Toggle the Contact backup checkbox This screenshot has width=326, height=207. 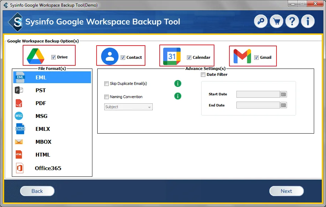coord(123,58)
